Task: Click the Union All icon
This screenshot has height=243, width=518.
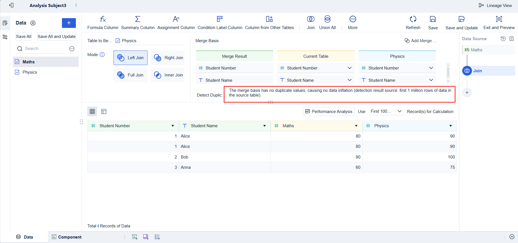Action: (327, 19)
